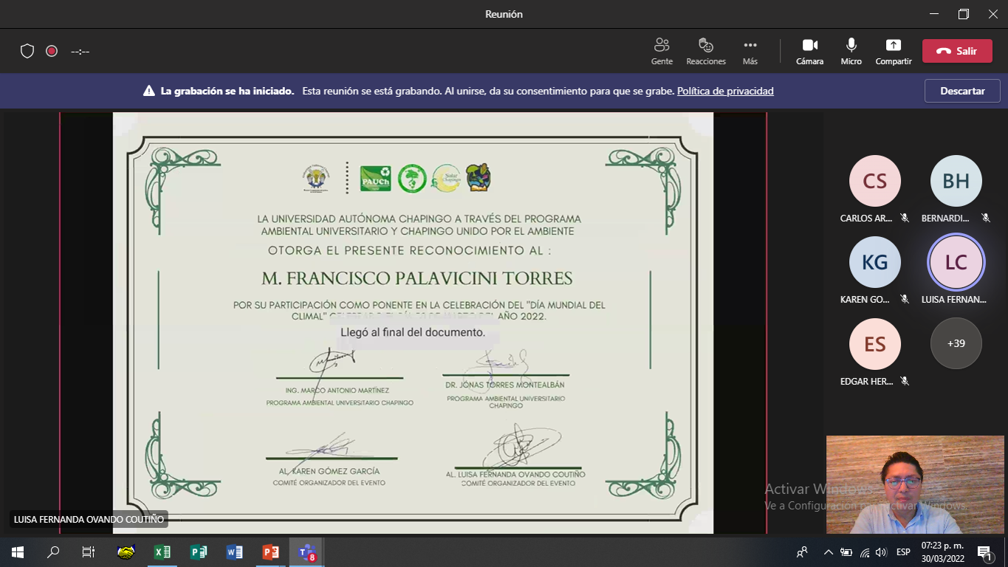1008x567 pixels.
Task: Open PowerPoint from the taskbar
Action: click(x=271, y=551)
